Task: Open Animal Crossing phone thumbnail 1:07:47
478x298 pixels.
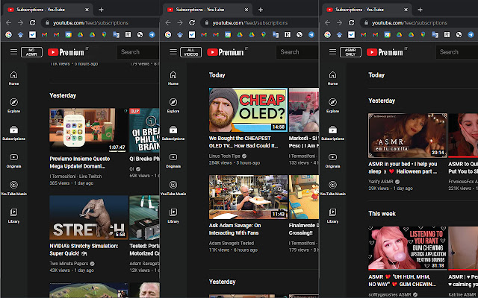Action: 89,130
